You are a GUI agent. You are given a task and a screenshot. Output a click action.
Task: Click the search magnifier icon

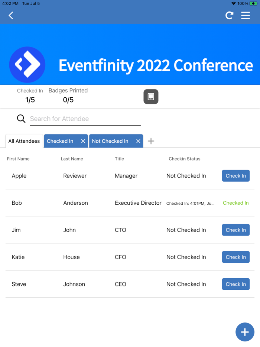click(21, 118)
